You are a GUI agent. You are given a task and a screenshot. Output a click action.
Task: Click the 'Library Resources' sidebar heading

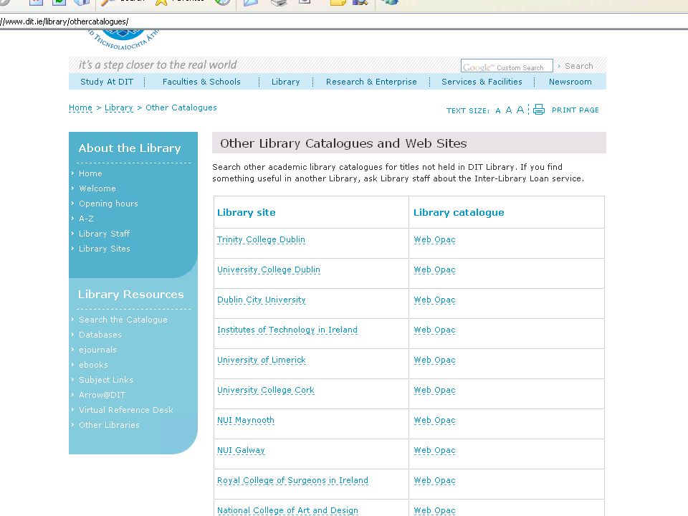point(130,295)
